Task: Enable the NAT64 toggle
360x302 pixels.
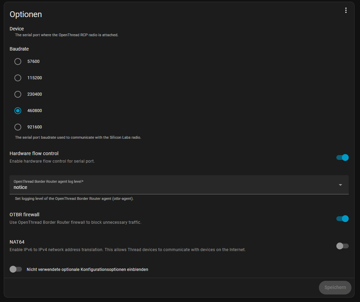Action: click(342, 246)
